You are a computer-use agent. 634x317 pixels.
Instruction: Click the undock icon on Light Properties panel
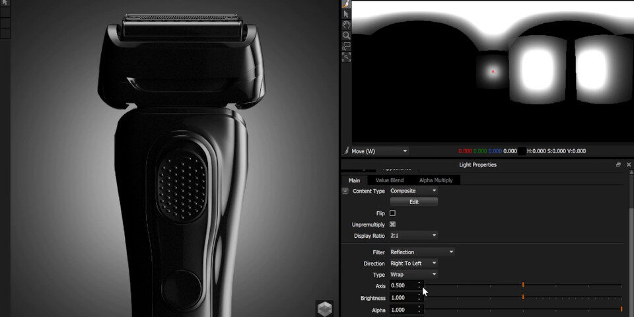[618, 165]
